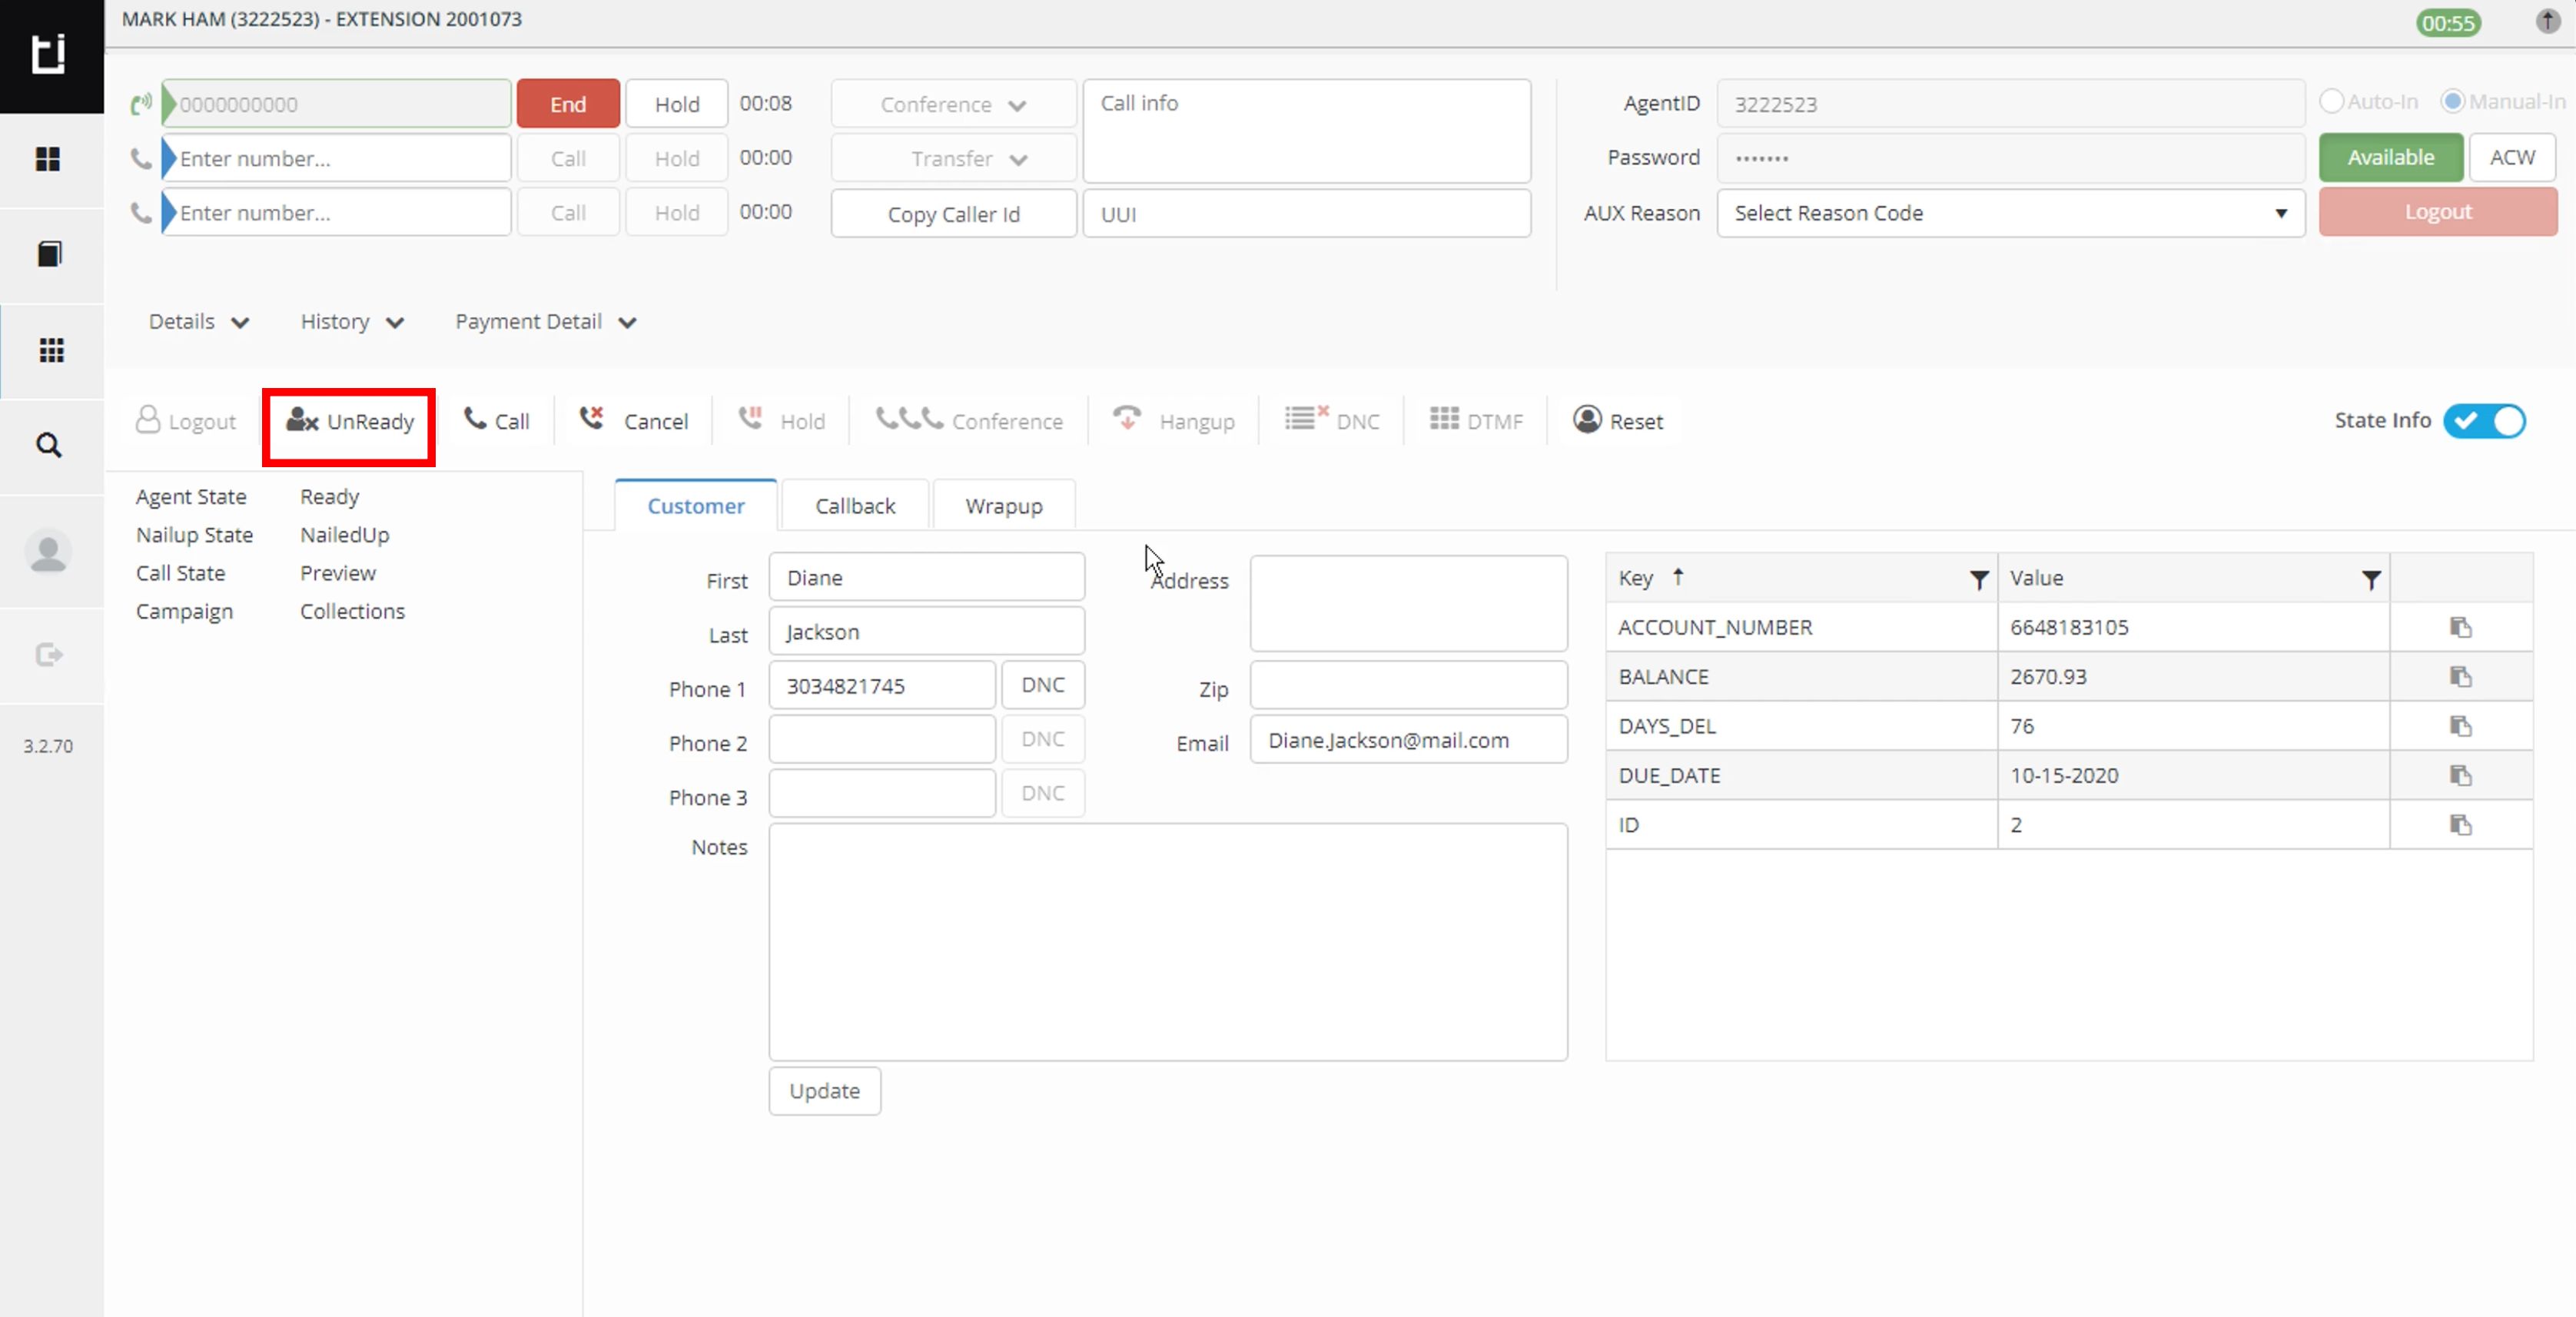This screenshot has width=2576, height=1317.
Task: Click Cancel in the agent toolbar
Action: click(x=634, y=421)
